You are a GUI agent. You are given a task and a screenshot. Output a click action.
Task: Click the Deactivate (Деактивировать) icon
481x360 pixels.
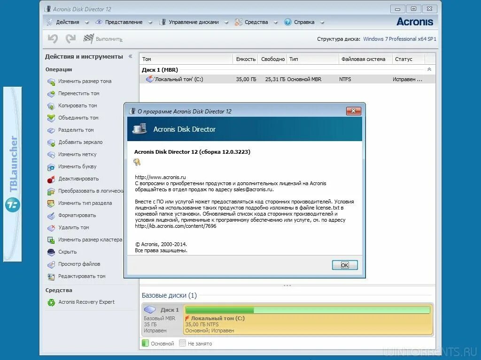[x=51, y=179]
